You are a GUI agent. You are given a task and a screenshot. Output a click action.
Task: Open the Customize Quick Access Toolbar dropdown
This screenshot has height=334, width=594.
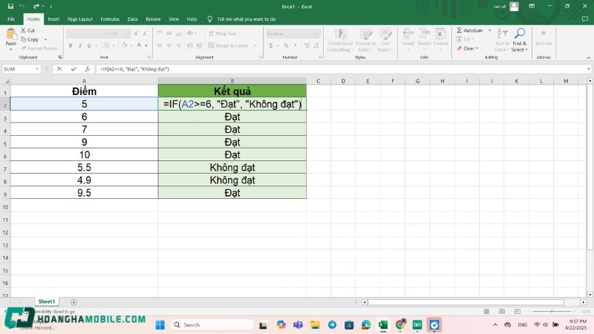click(51, 7)
